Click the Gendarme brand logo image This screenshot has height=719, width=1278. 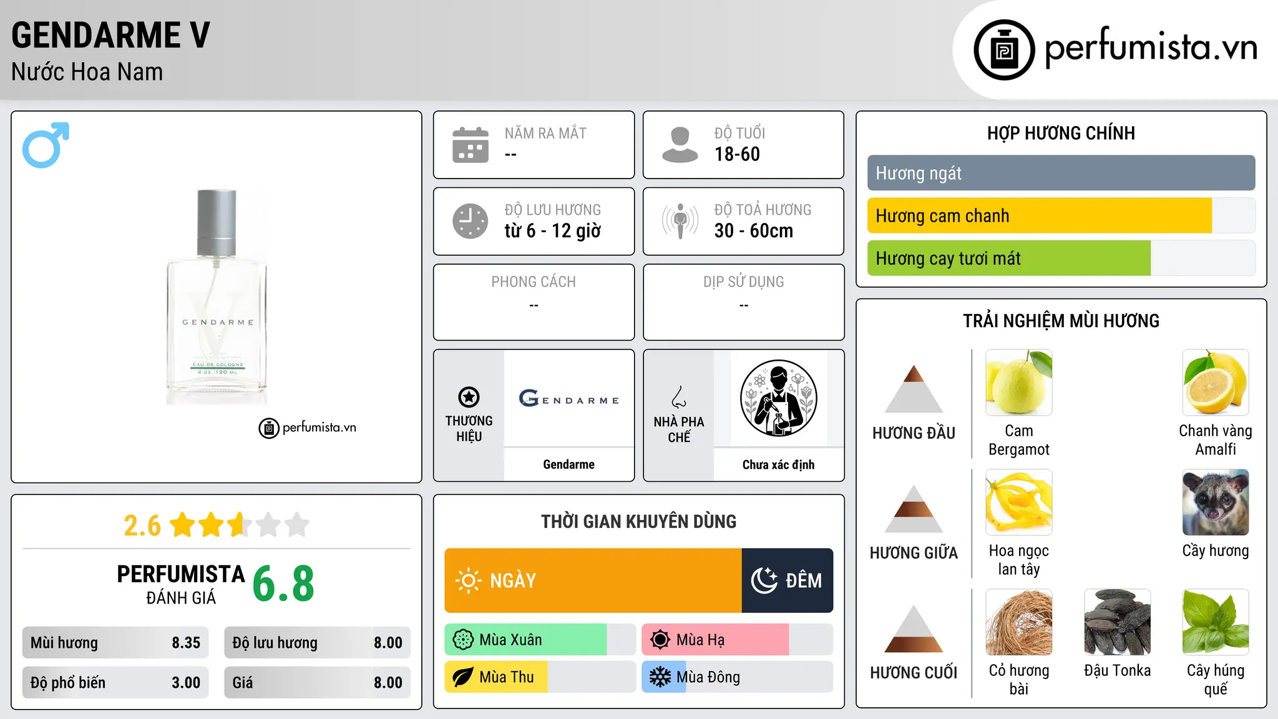[568, 398]
